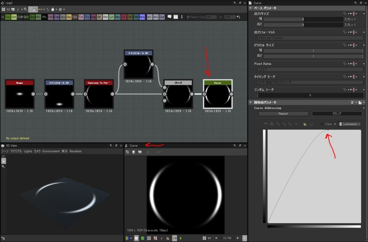This screenshot has width=368, height=242.
Task: Insert a Shape node using Shp
Action: [69, 17]
